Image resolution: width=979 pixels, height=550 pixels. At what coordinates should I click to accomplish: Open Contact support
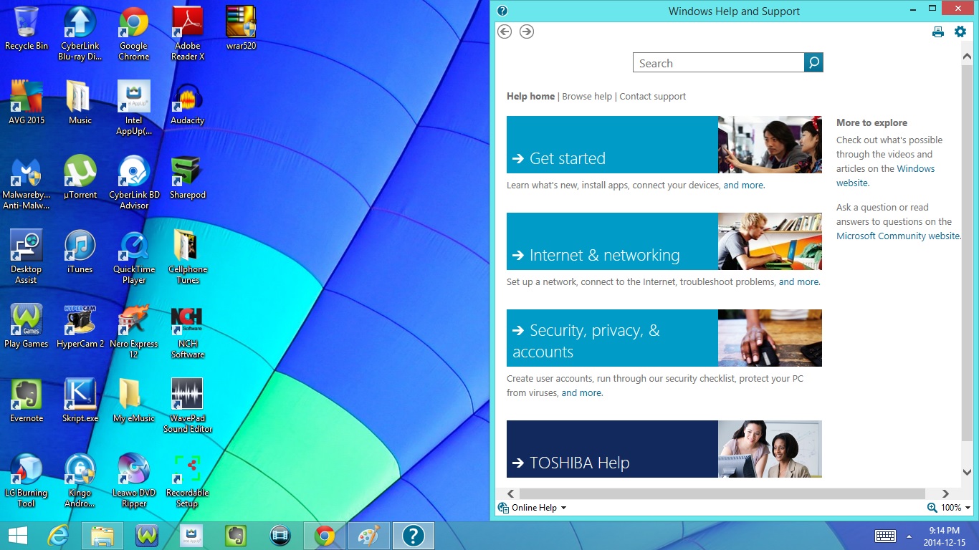pos(652,96)
